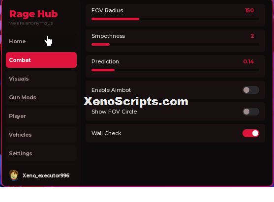Click the Smoothness value 2
274x202 pixels.
point(252,36)
